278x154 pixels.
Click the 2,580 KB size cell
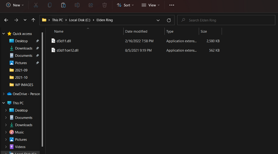[213, 41]
